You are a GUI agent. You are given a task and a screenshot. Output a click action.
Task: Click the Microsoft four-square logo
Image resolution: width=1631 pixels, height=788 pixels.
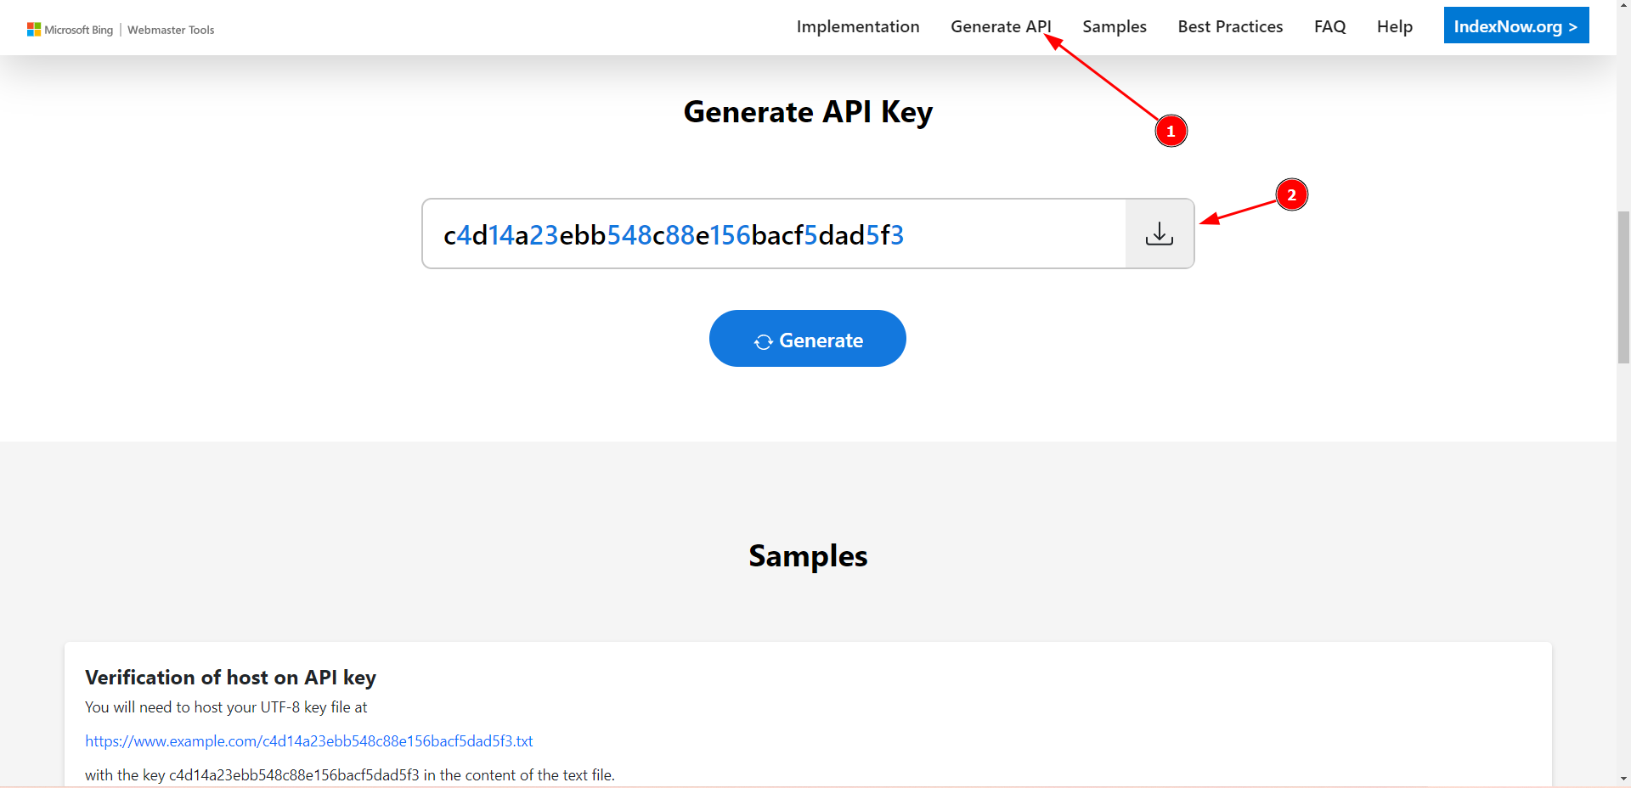[34, 30]
